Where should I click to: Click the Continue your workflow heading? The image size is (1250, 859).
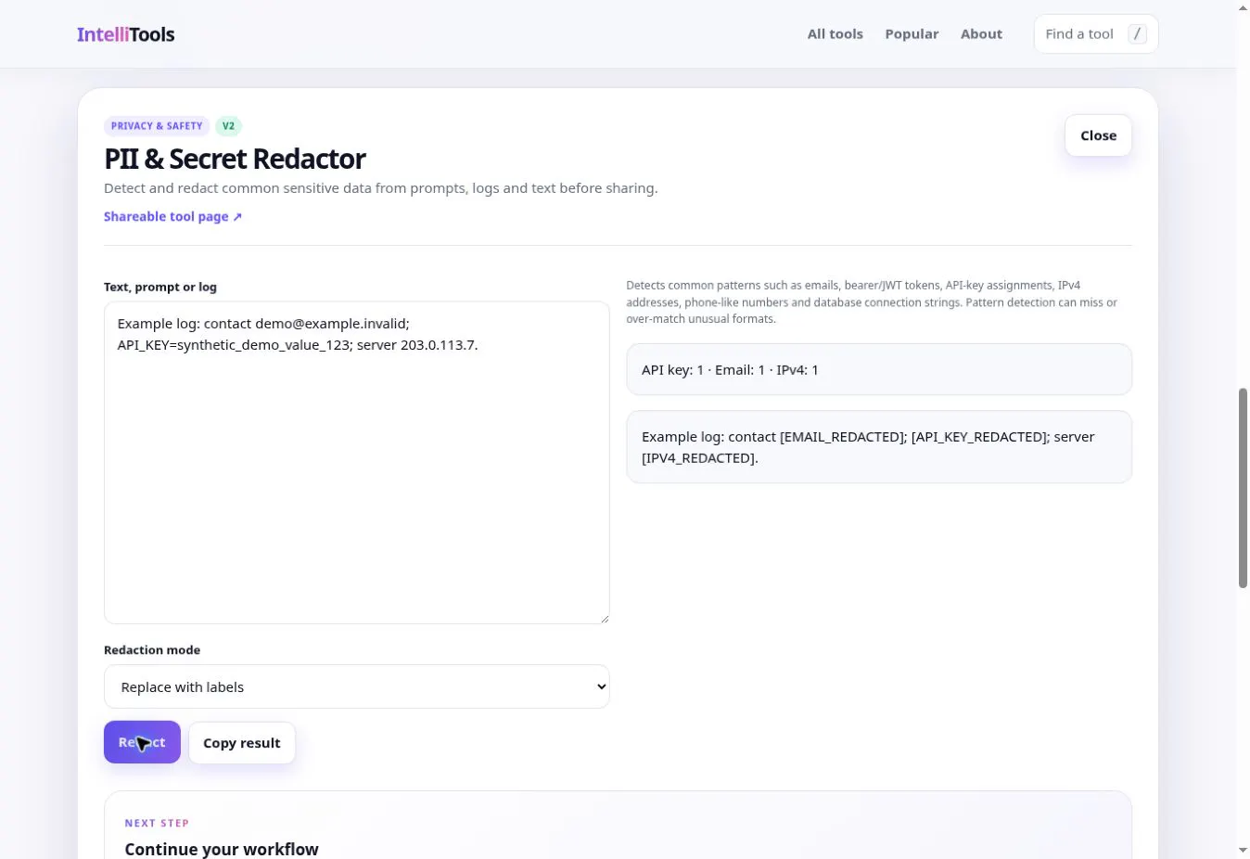point(222,849)
